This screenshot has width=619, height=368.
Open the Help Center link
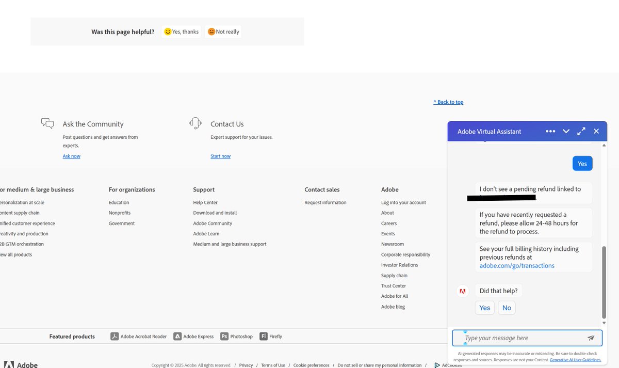click(x=205, y=203)
